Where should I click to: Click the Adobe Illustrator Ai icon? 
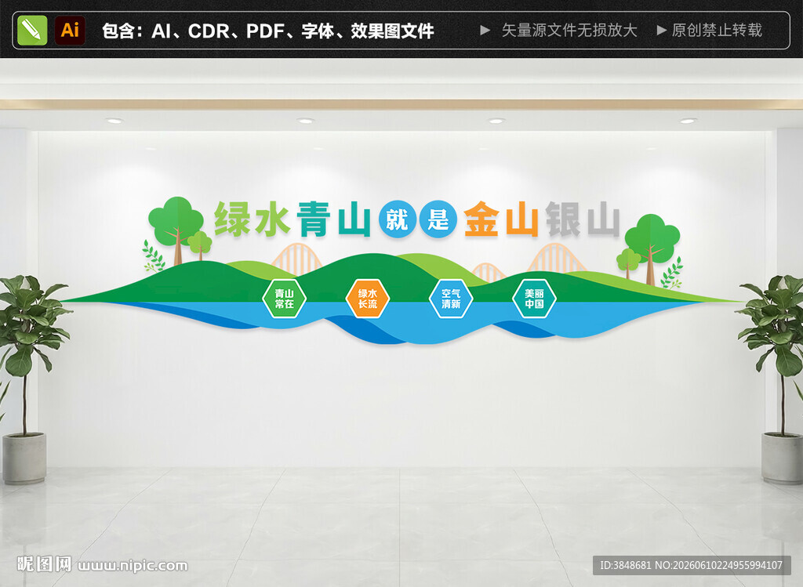click(x=70, y=31)
